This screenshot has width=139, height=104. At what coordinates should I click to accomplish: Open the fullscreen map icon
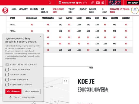click(x=65, y=81)
